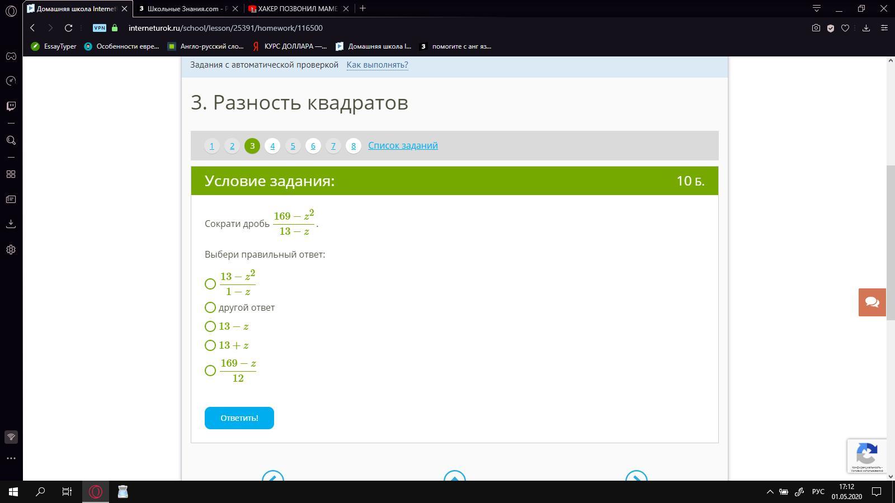Open 'Англо-русский сло...' bookmark
The height and width of the screenshot is (503, 895).
(x=206, y=46)
